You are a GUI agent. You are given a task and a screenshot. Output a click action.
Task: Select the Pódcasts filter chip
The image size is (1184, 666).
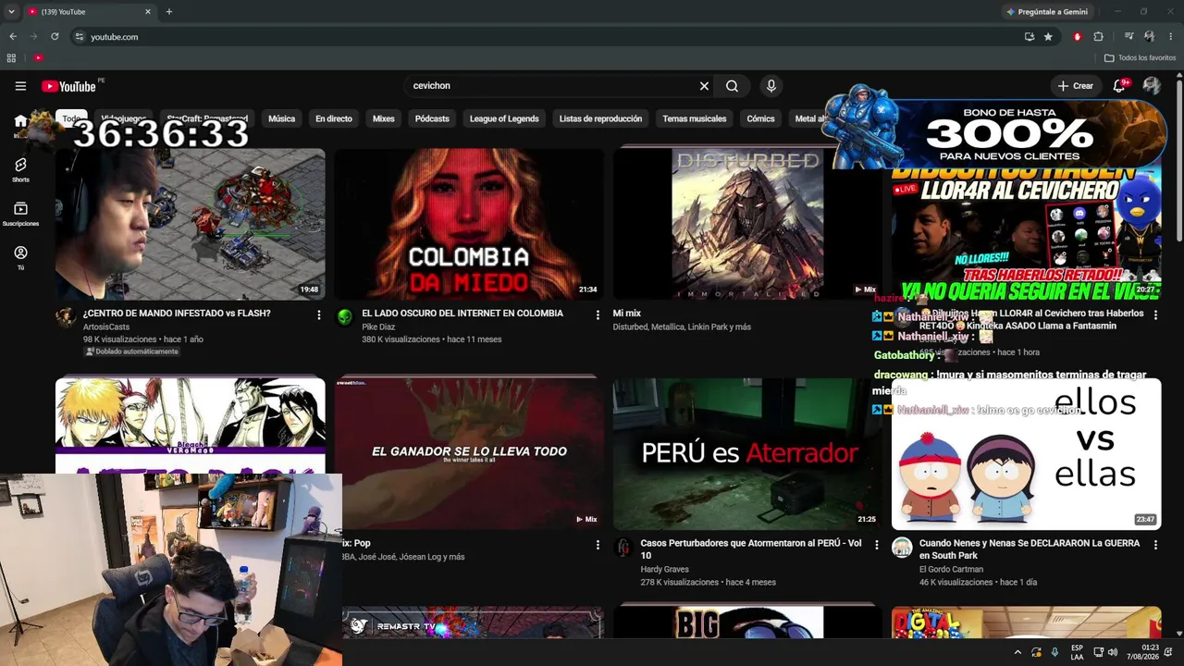432,118
